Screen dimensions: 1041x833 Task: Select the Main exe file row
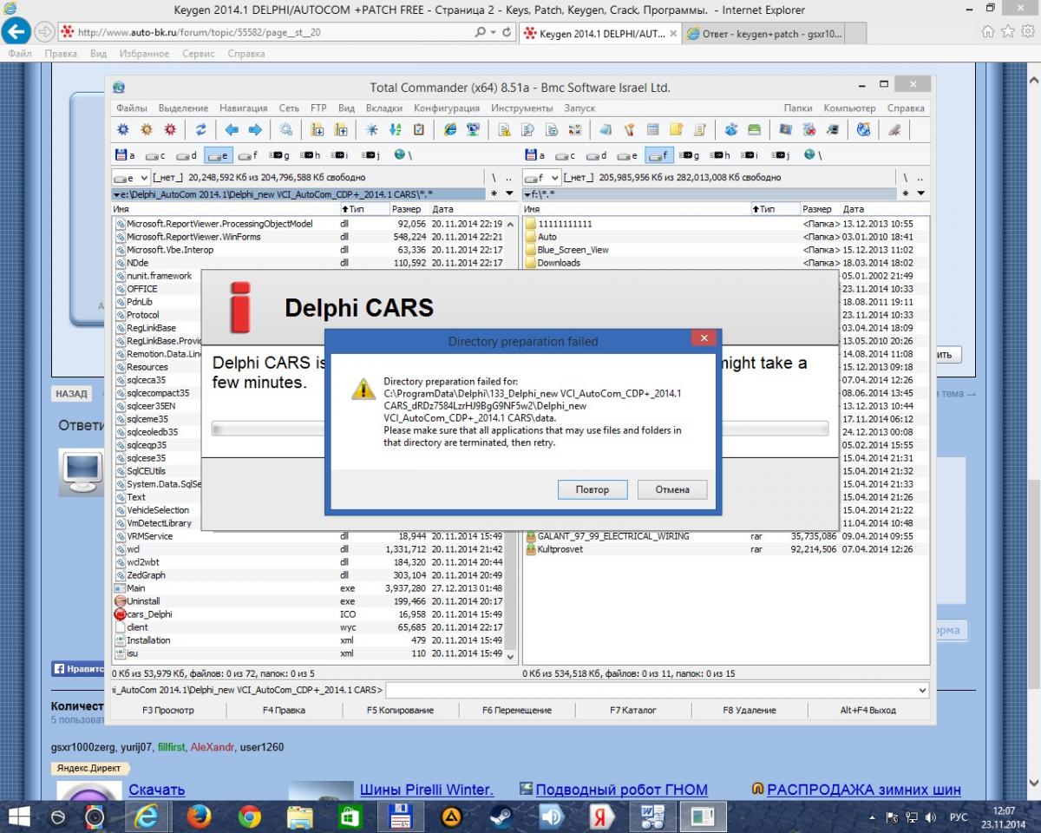tap(308, 588)
